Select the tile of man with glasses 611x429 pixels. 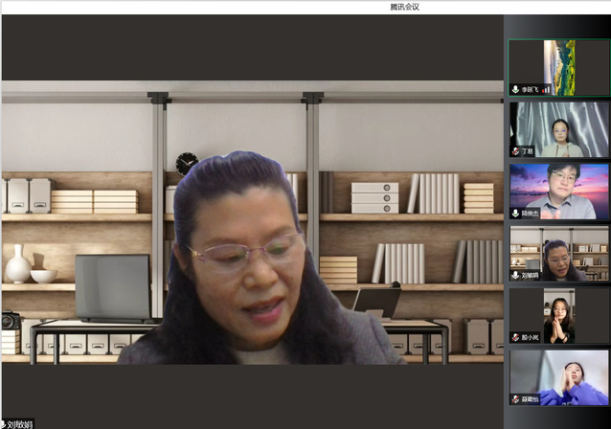557,192
